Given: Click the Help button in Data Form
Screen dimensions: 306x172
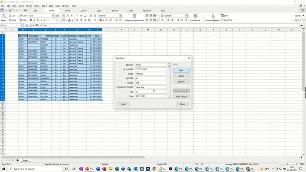Looking at the screenshot, I should tap(123, 104).
